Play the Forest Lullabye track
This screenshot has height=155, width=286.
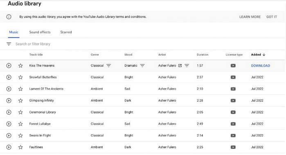(9, 124)
